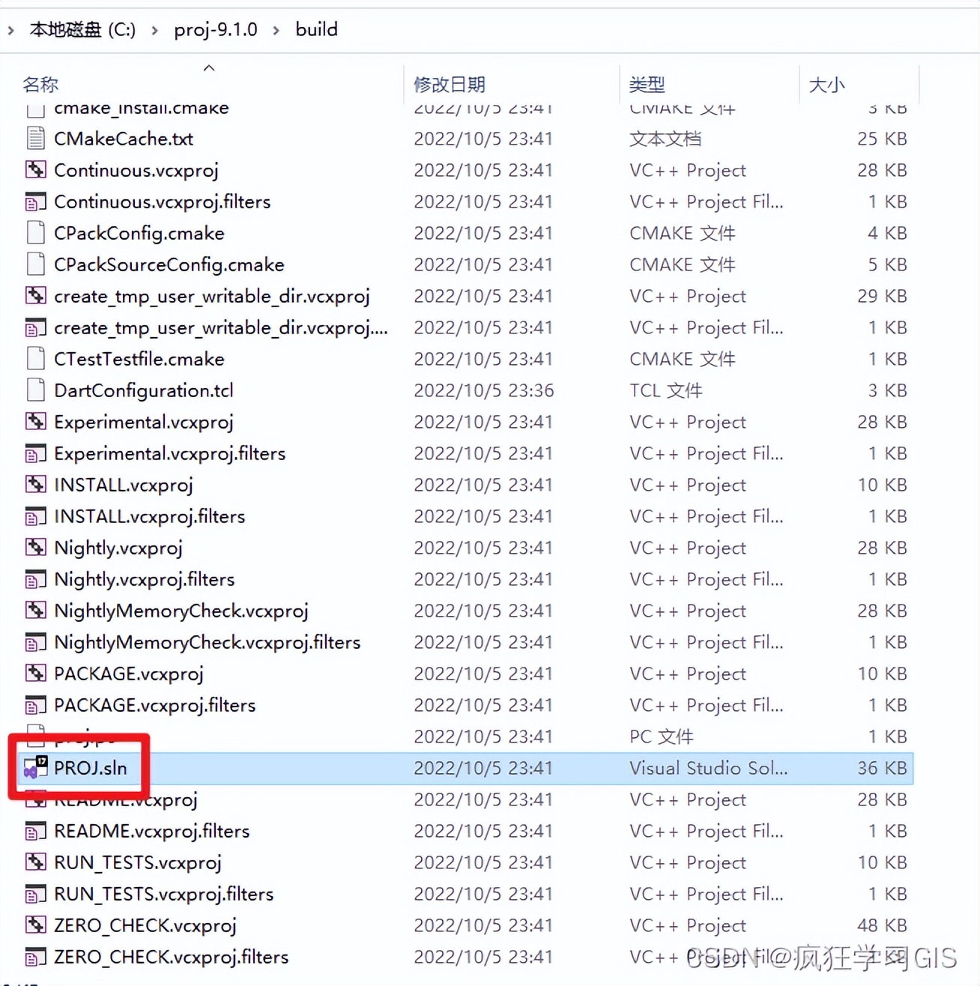Sort files by the 类型 column header
980x986 pixels.
(x=647, y=84)
